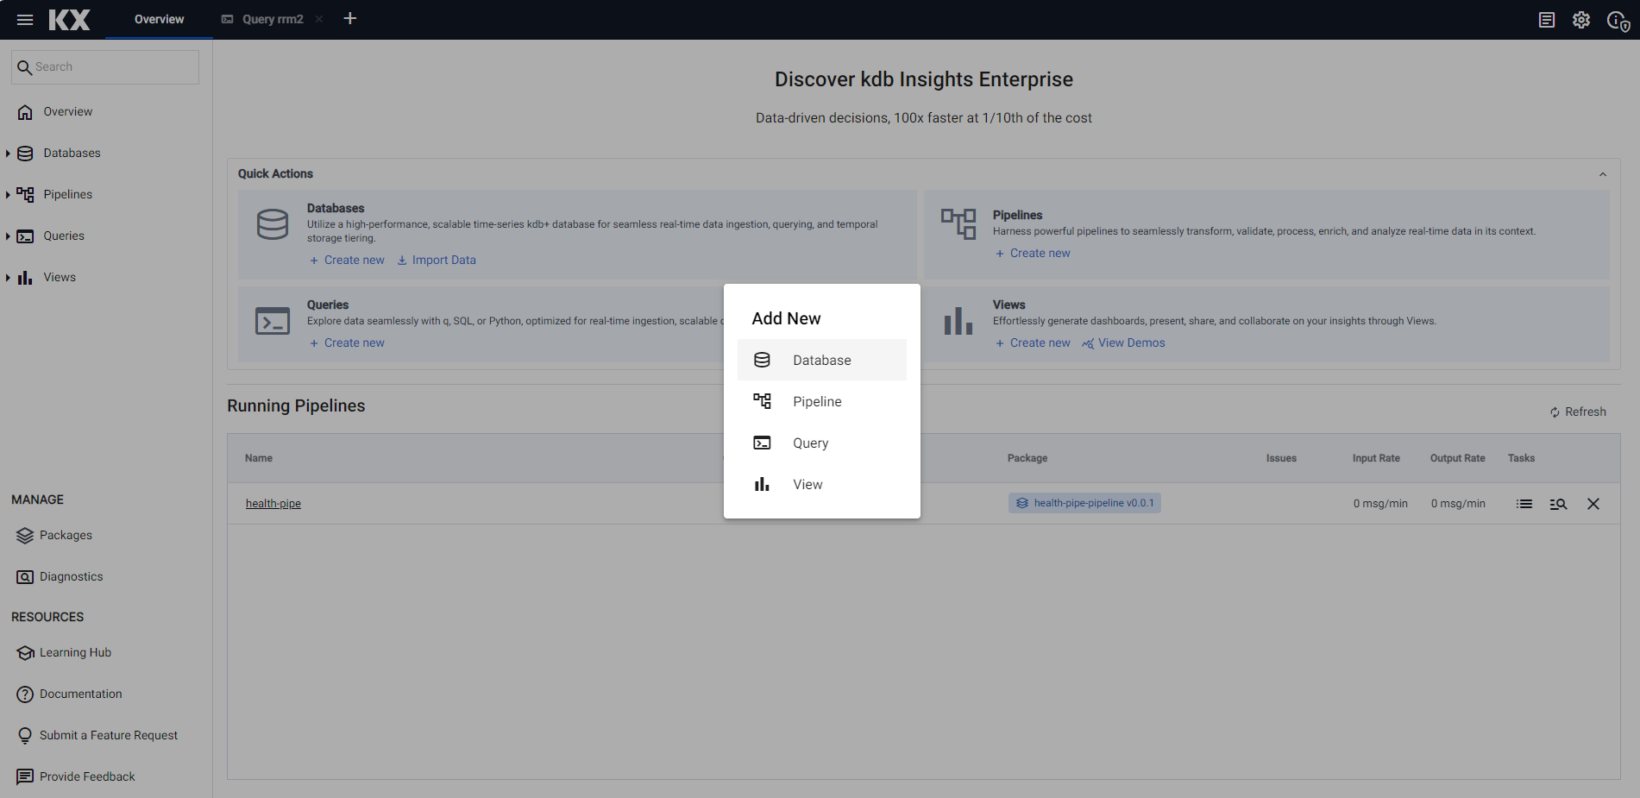1640x798 pixels.
Task: Focus the sidebar Search field
Action: coord(105,66)
